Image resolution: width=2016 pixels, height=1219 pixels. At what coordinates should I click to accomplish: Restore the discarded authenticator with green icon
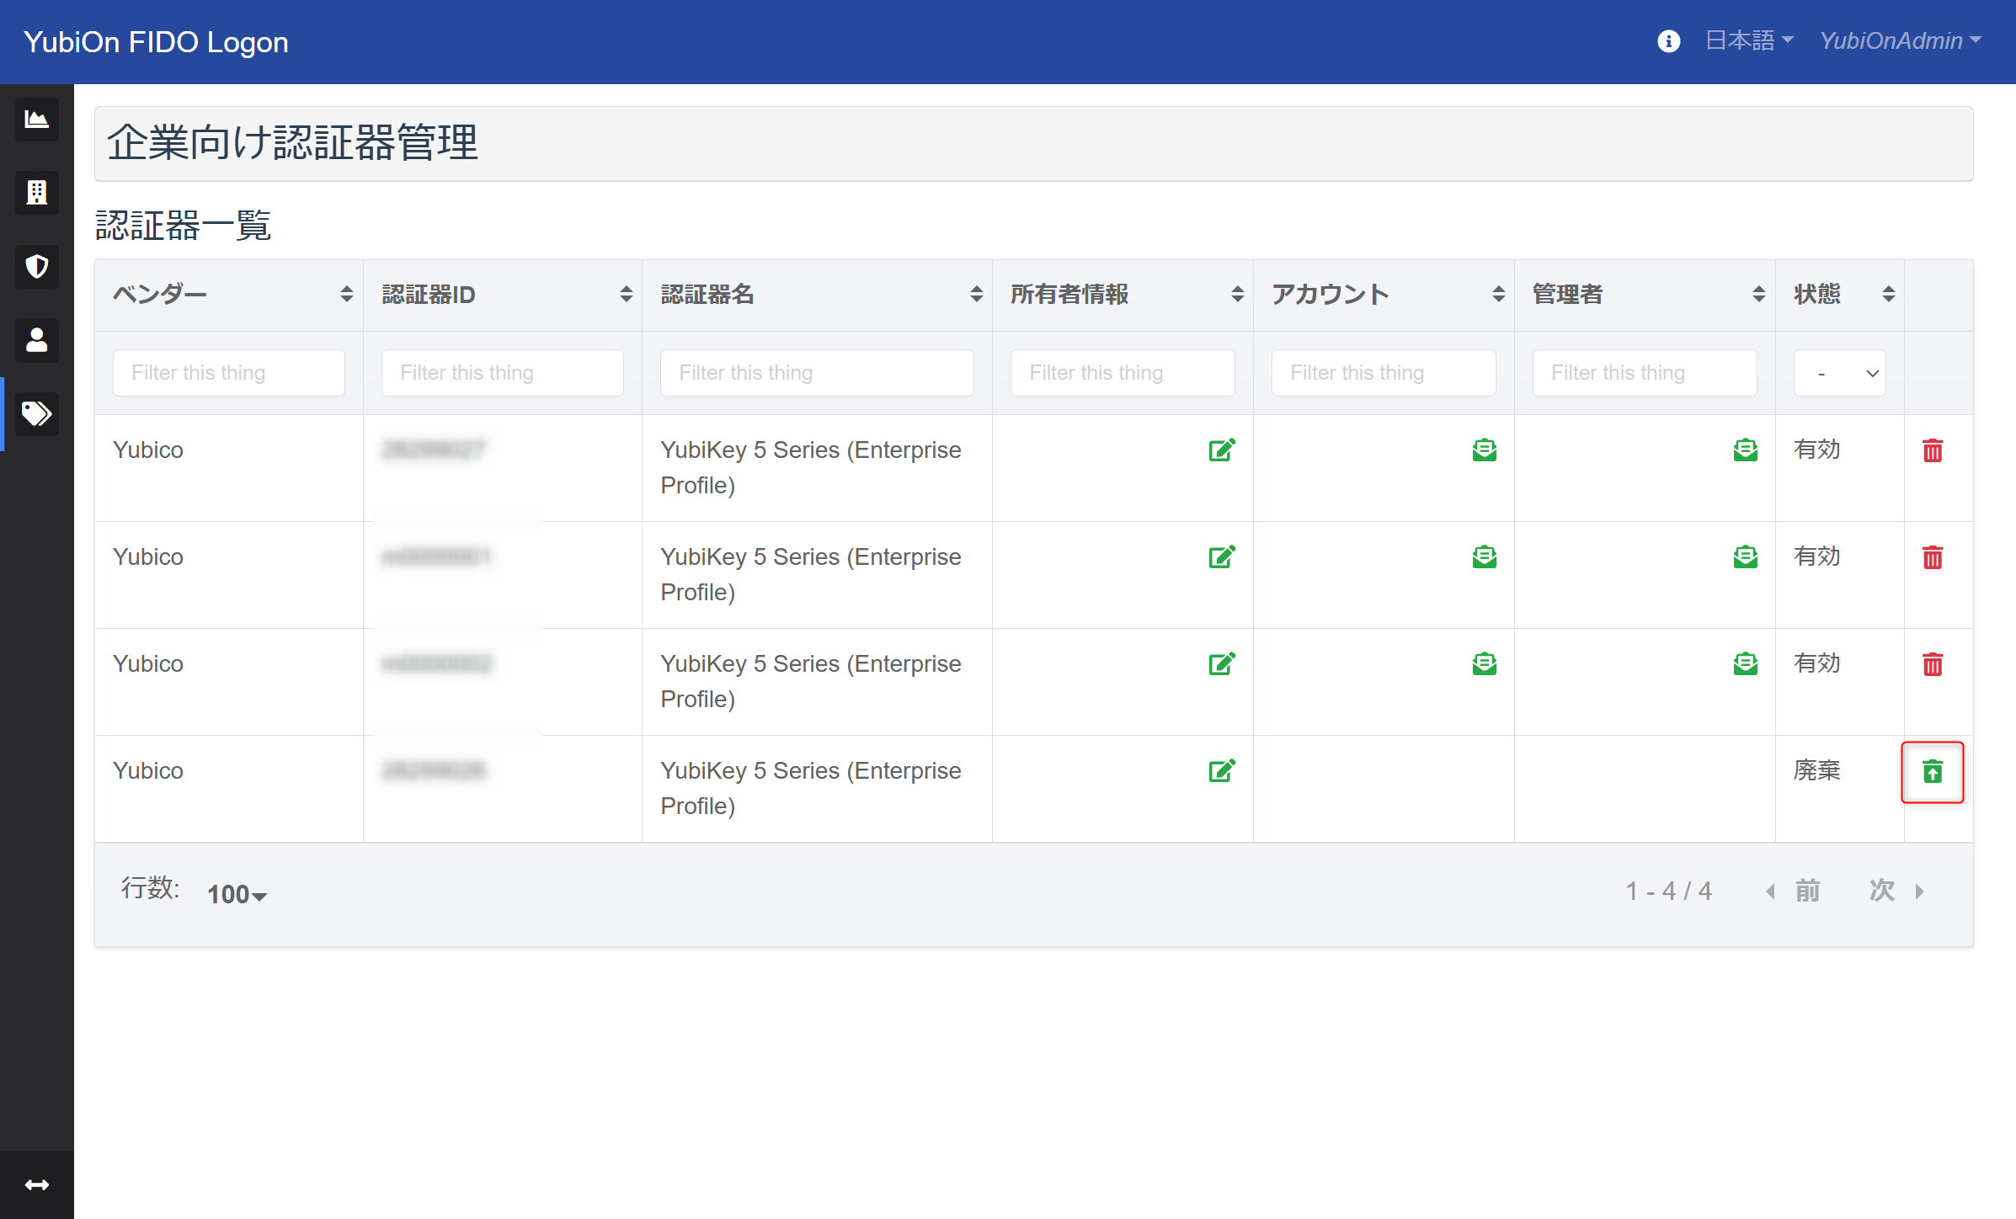pyautogui.click(x=1932, y=771)
